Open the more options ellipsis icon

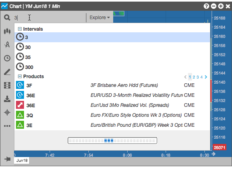pos(7,126)
